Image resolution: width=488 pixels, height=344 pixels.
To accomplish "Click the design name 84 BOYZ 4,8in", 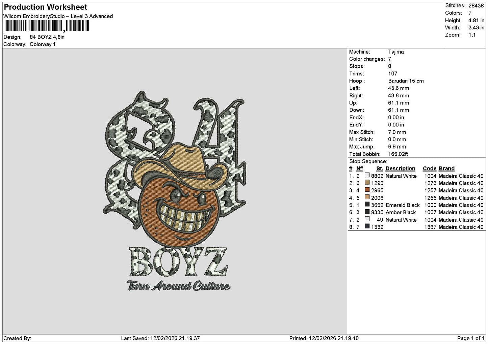I will point(47,37).
